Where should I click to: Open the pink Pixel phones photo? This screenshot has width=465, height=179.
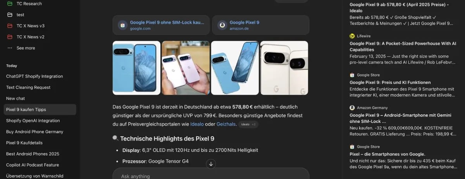point(186,68)
